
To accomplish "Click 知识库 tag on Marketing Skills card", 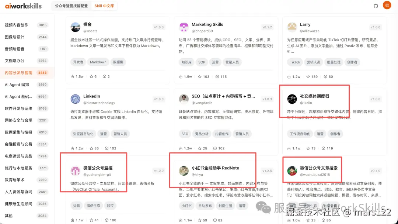I will pyautogui.click(x=186, y=62).
